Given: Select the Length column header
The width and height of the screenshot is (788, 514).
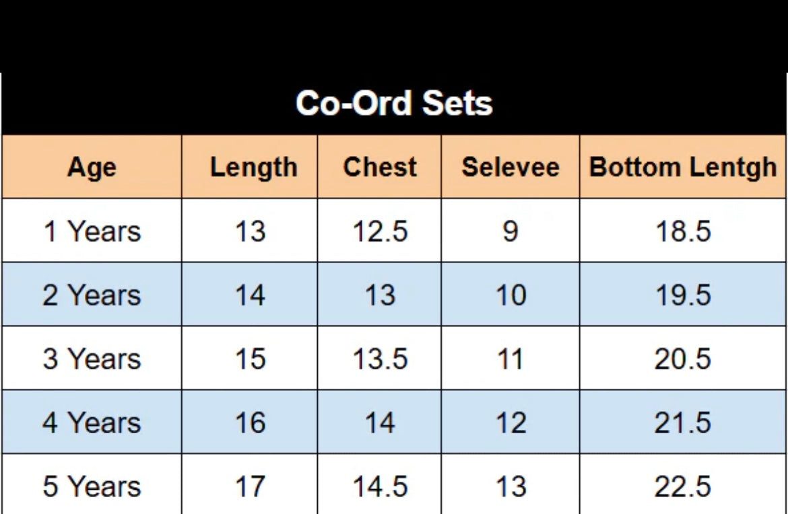Looking at the screenshot, I should pyautogui.click(x=253, y=168).
